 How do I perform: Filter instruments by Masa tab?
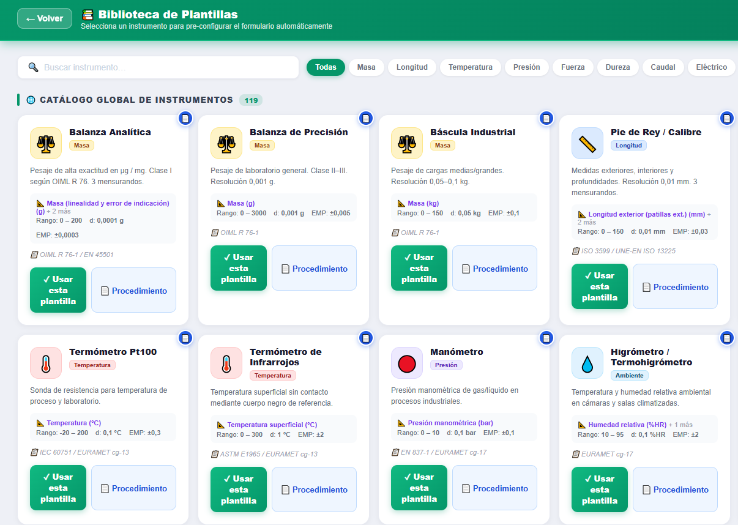[x=367, y=67]
